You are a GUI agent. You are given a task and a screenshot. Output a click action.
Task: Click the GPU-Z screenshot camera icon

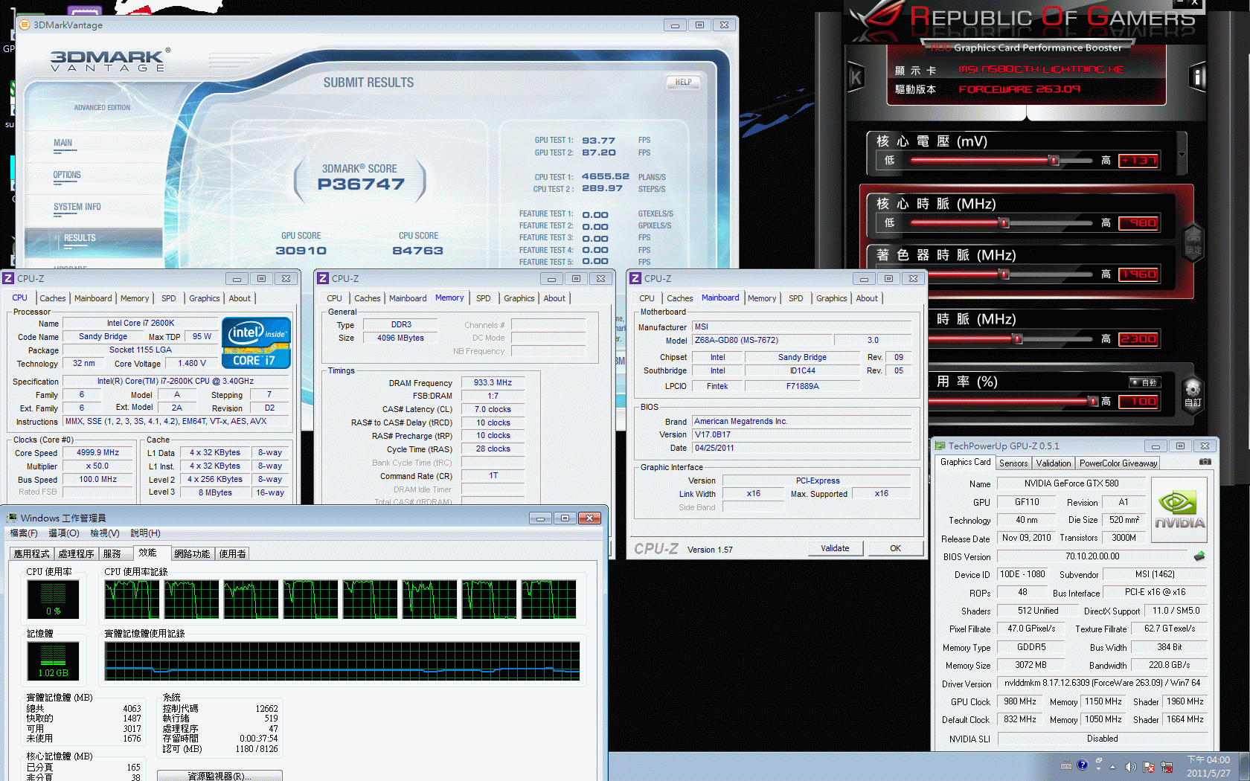pos(1205,462)
